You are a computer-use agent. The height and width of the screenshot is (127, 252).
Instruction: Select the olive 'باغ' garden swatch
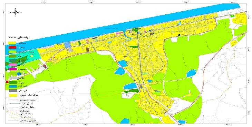12,56
